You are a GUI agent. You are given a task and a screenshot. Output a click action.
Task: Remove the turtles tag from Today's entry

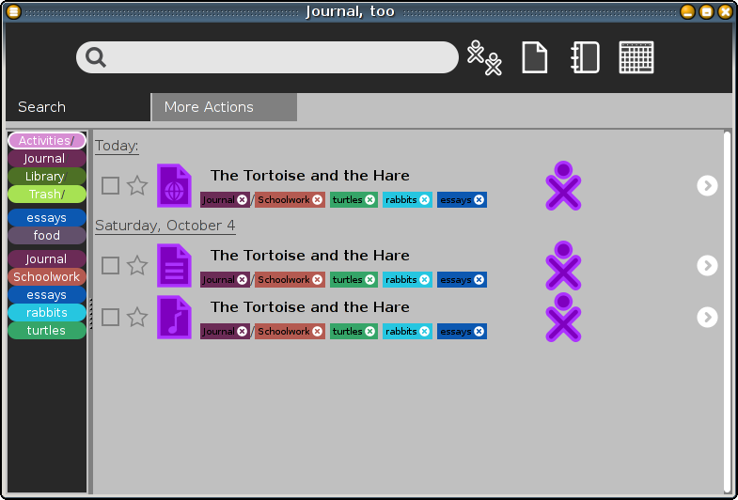pyautogui.click(x=369, y=200)
